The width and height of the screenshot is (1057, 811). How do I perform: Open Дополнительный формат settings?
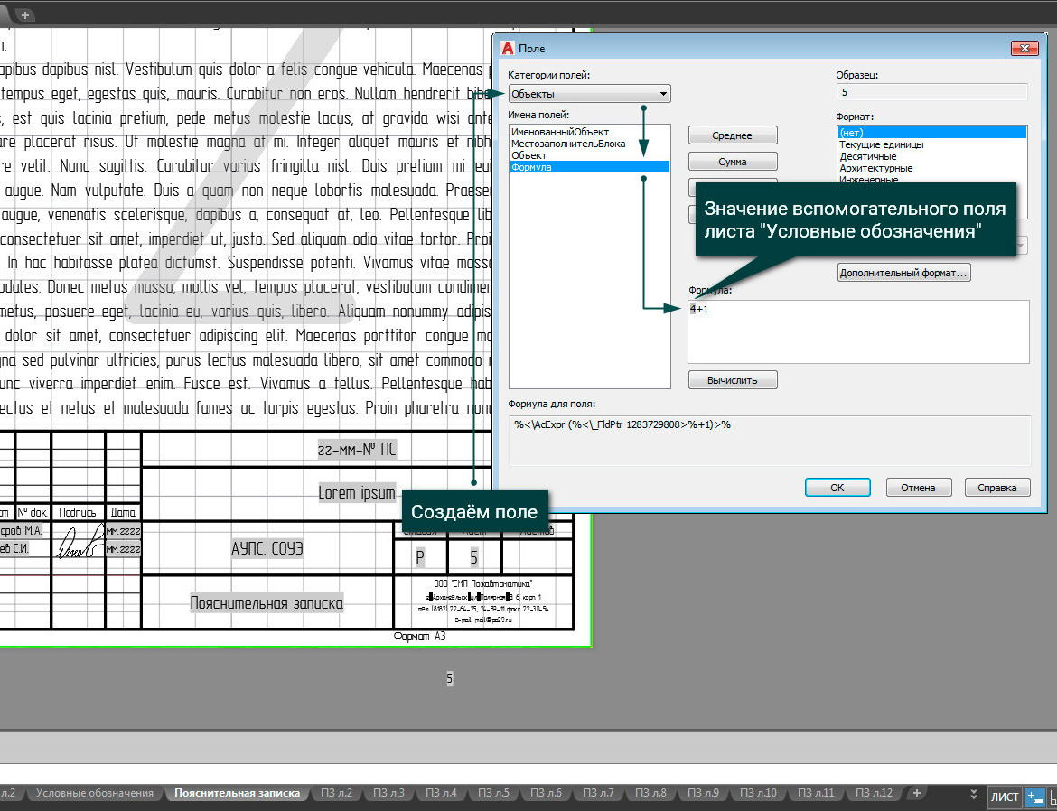click(903, 271)
